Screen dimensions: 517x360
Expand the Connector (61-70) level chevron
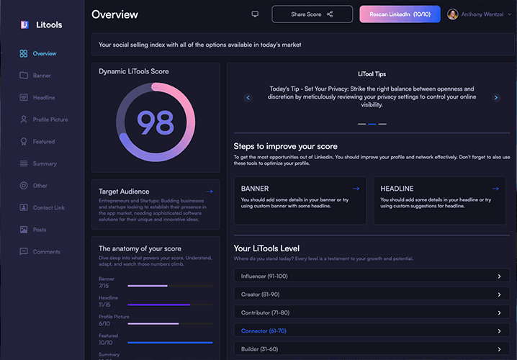pyautogui.click(x=499, y=331)
